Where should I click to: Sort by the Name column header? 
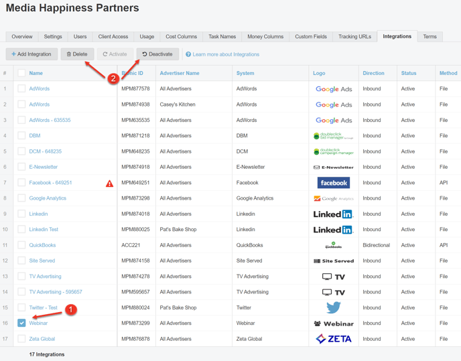point(36,73)
